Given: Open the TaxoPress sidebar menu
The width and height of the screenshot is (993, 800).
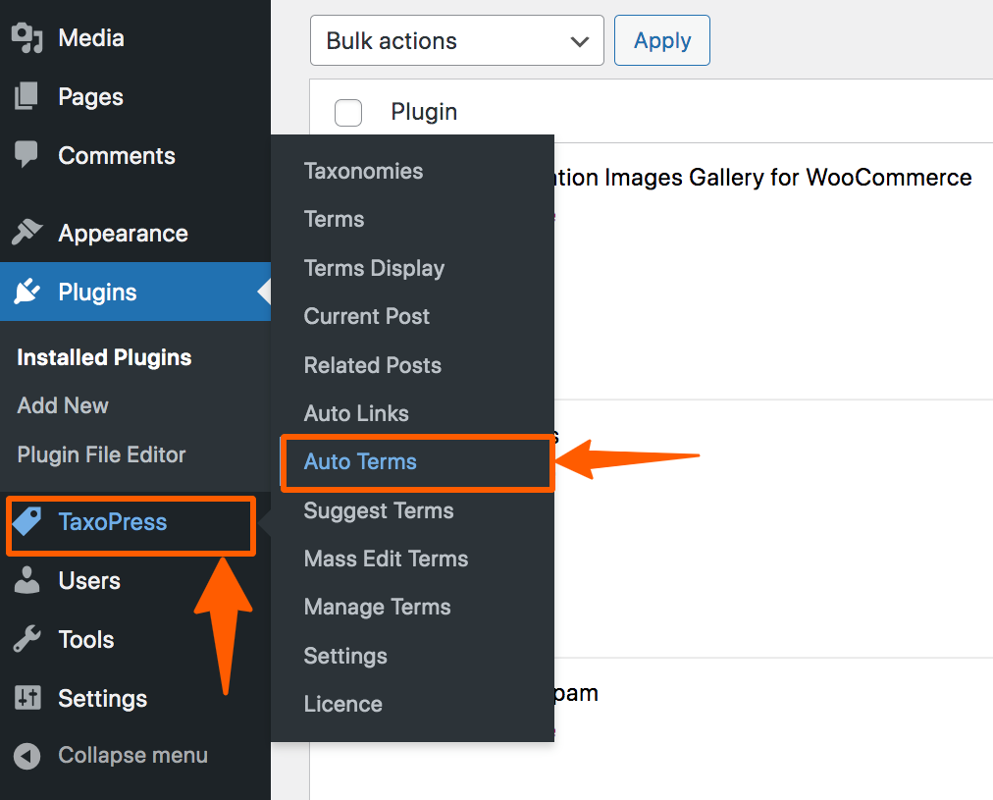Looking at the screenshot, I should coord(113,522).
